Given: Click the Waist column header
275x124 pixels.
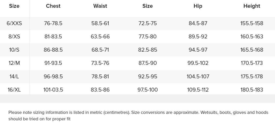Looking at the screenshot, I should click(100, 6).
